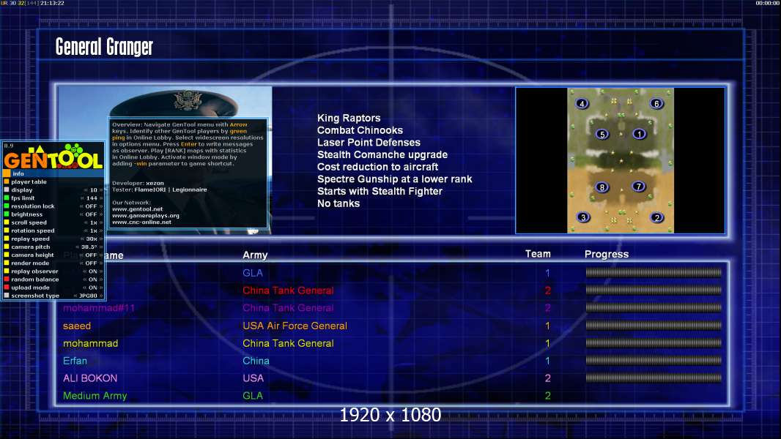Decrease camera pitch with left arrow
This screenshot has width=781, height=439.
tap(77, 247)
